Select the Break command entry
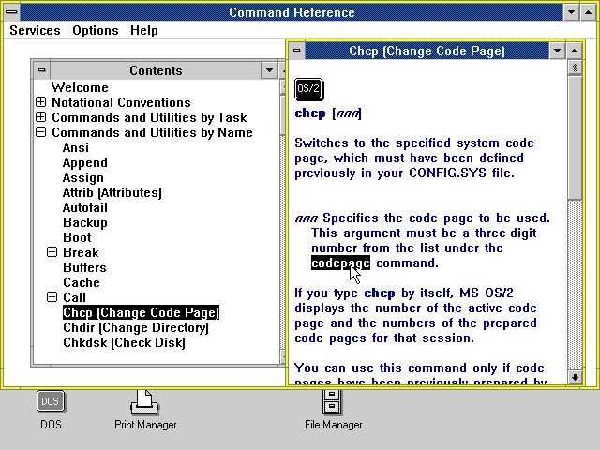 pyautogui.click(x=81, y=252)
